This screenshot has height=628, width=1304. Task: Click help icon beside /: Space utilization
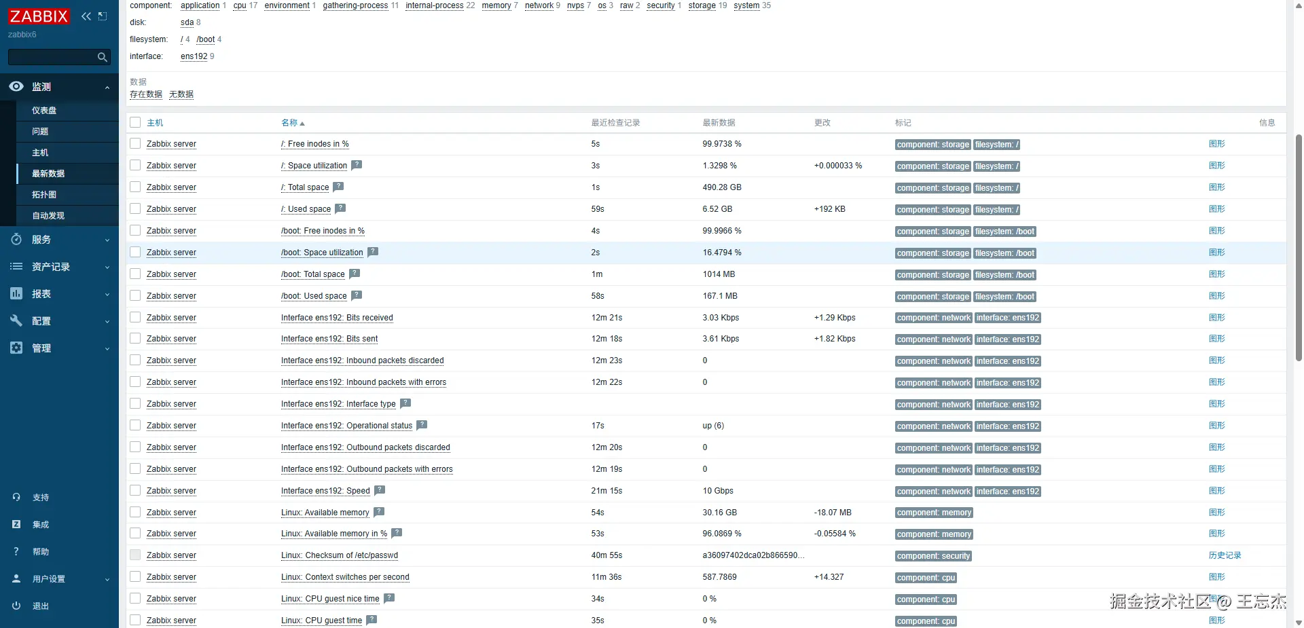pyautogui.click(x=357, y=165)
